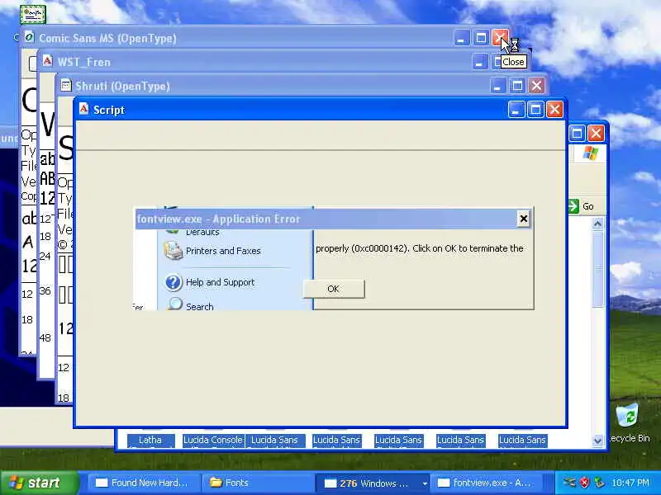Viewport: 661px width, 495px height.
Task: Click the Start button
Action: (x=39, y=483)
